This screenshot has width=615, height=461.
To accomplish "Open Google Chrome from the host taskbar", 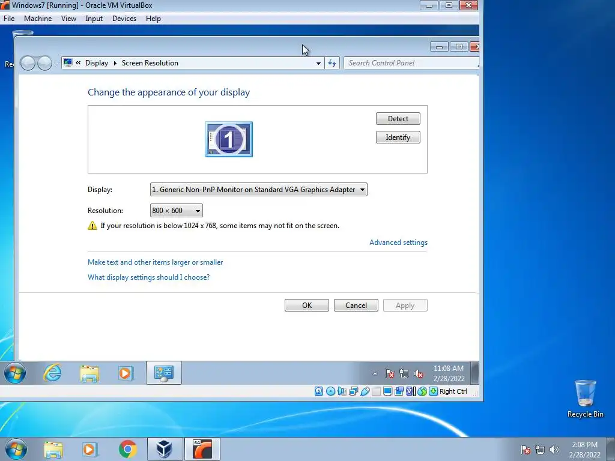I will pyautogui.click(x=127, y=449).
